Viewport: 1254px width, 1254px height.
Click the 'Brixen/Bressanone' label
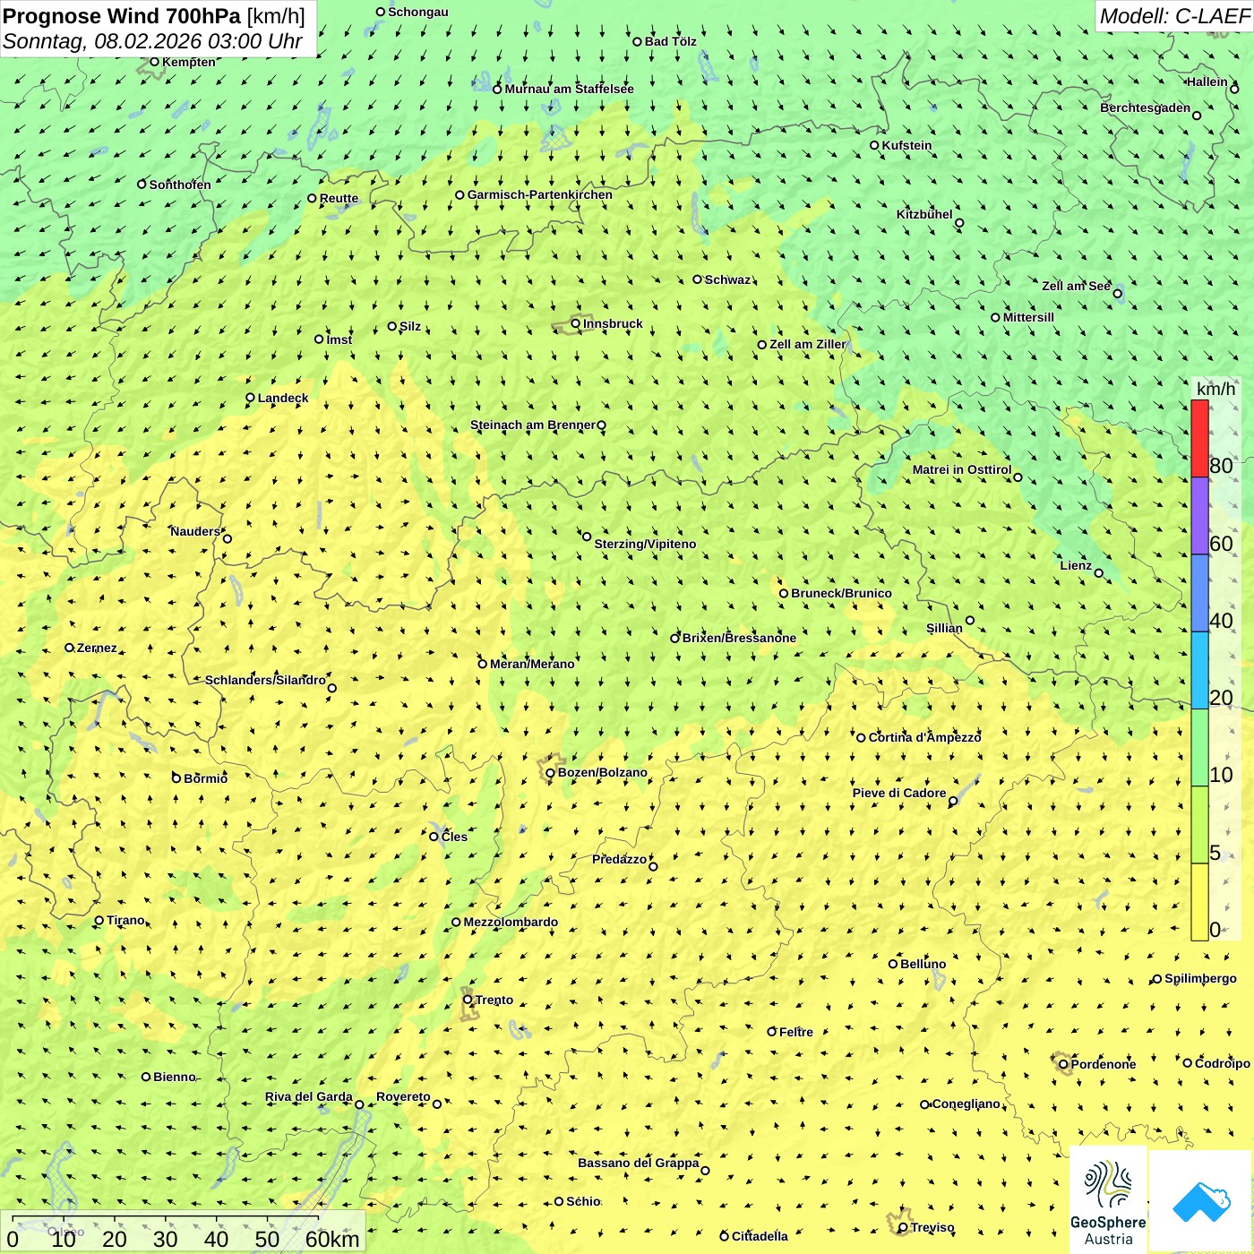[739, 638]
